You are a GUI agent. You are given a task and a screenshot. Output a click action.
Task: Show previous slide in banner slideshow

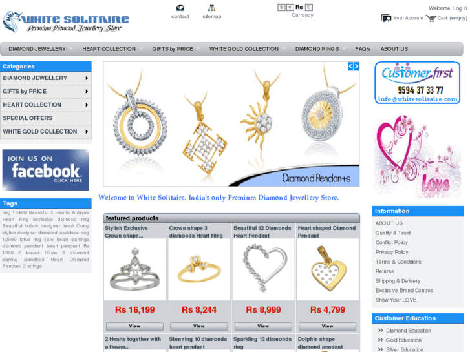point(350,67)
